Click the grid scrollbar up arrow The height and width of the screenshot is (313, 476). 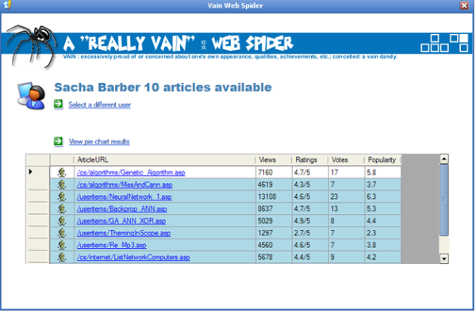coord(444,159)
